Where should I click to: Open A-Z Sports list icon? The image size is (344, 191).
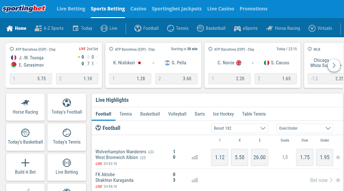point(38,28)
